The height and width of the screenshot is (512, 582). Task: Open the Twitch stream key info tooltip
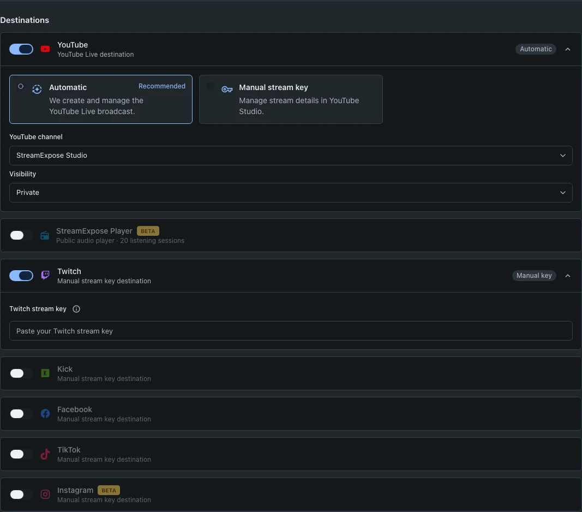point(76,309)
